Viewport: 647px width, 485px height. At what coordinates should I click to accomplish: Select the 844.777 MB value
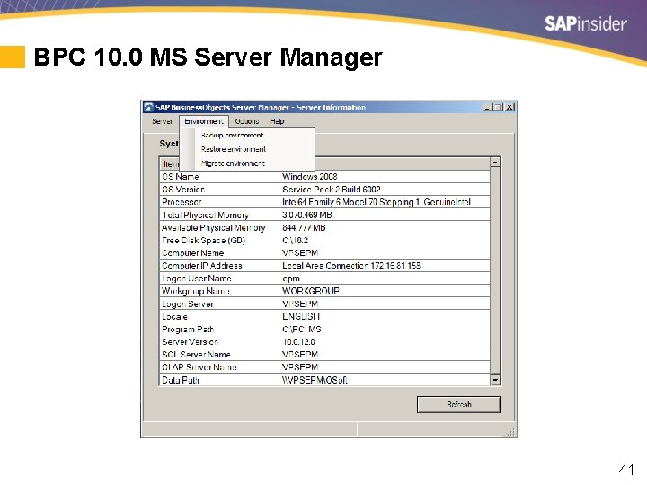(304, 227)
